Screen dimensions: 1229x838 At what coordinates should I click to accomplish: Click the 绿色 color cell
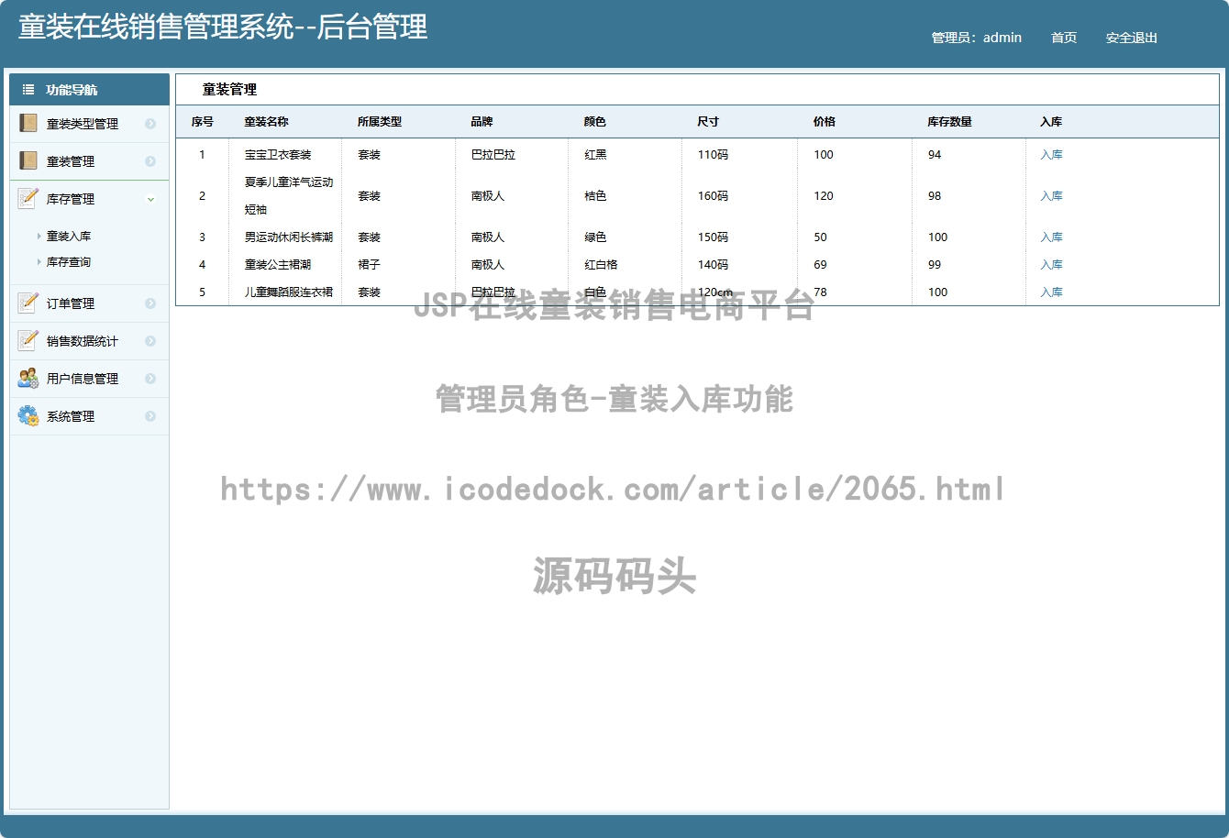[595, 237]
